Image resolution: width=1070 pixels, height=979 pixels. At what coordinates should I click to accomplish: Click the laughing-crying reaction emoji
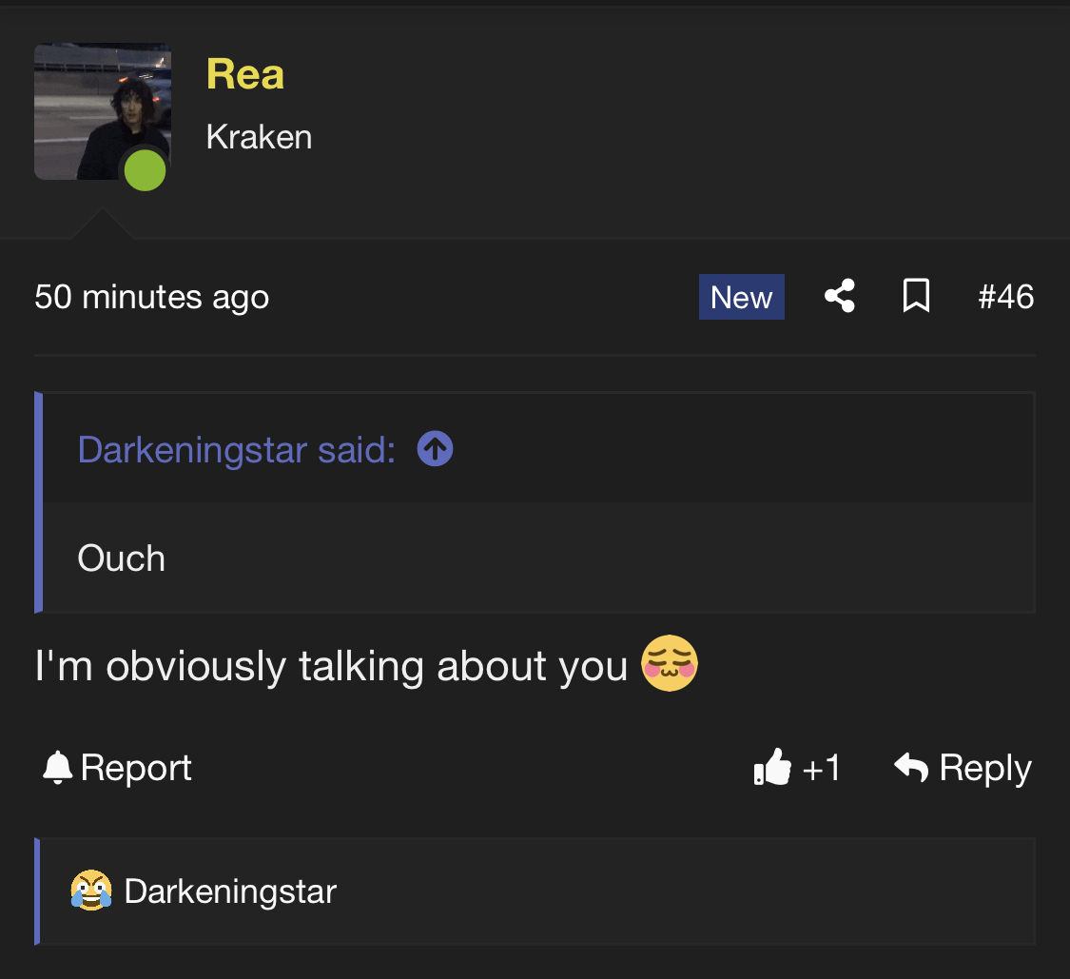[x=91, y=891]
